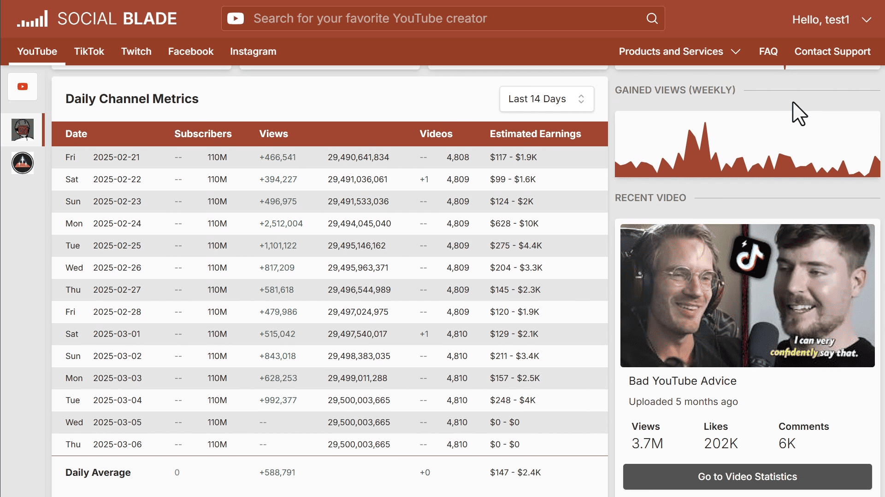
Task: Click the SOCIAL BLADE home title
Action: click(117, 19)
